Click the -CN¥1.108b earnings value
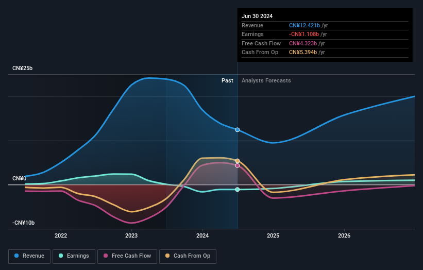The height and width of the screenshot is (270, 423). tap(304, 34)
